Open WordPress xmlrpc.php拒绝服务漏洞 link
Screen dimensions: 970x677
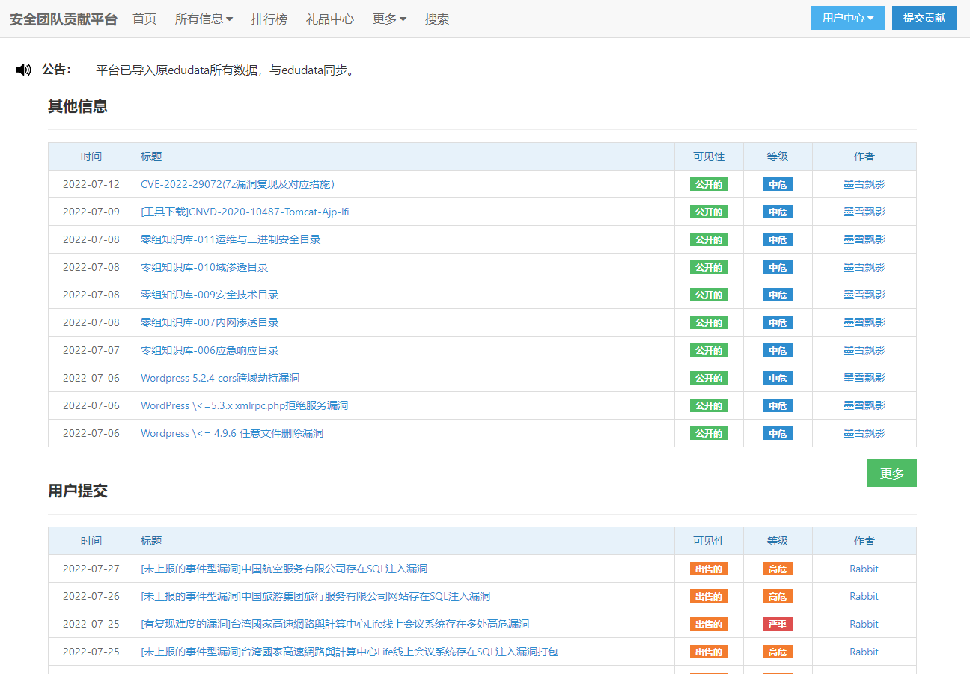coord(244,405)
